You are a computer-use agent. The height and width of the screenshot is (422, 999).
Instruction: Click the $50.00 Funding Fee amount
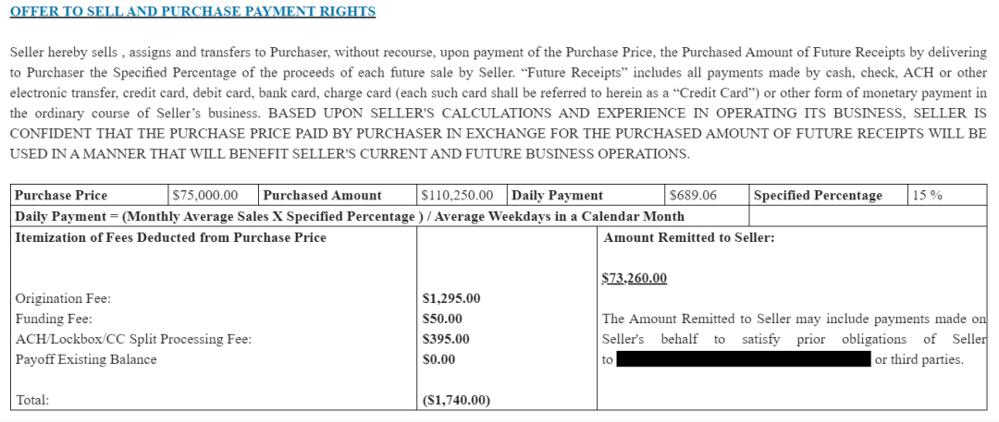[442, 319]
